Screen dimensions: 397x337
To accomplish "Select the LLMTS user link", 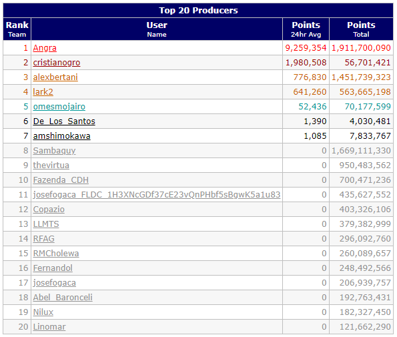I will click(46, 224).
